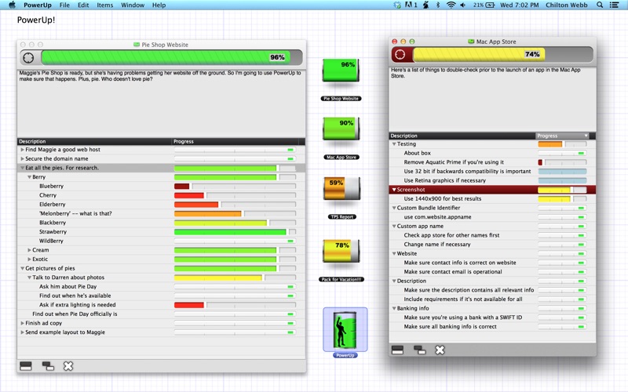The width and height of the screenshot is (628, 392).
Task: Click the clock showing Wed 7:02 PM
Action: pos(519,5)
